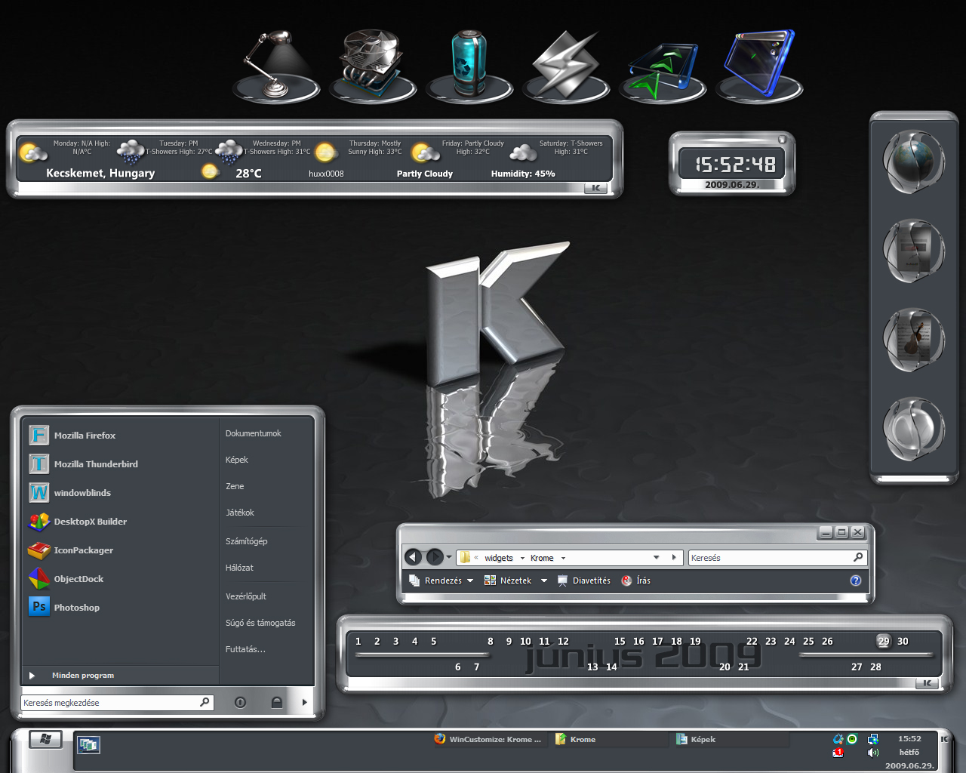Open Vezérlőpult in start menu
The width and height of the screenshot is (966, 773).
pyautogui.click(x=245, y=596)
